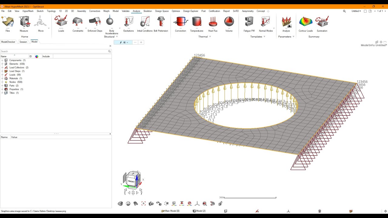Screen dimensions: 388x218
Task: Switch to the Optimize ribbon tab
Action: click(x=176, y=11)
